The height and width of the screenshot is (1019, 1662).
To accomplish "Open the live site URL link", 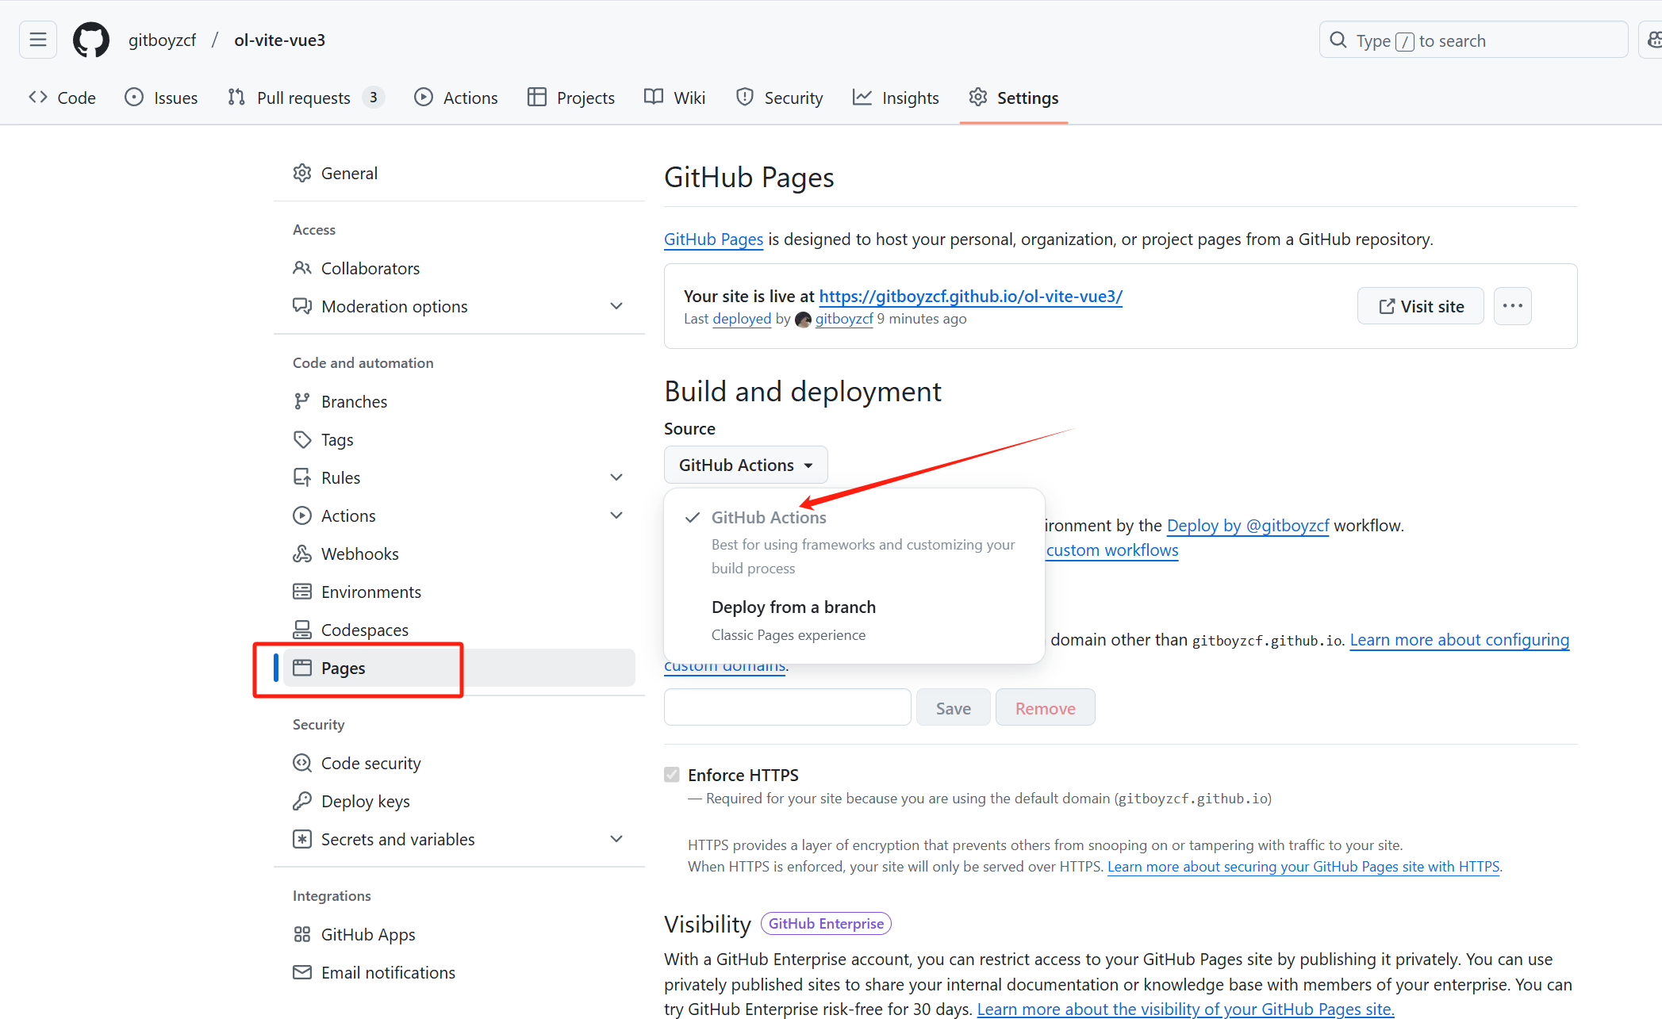I will tap(970, 296).
